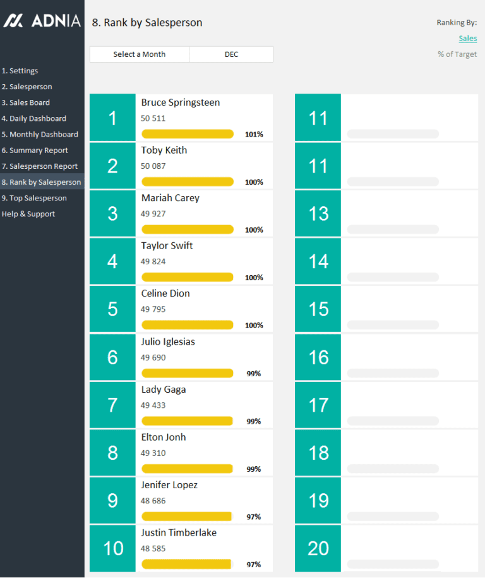Screen dimensions: 485x578
Task: Click Bruce Springsteen's rank 1 tile
Action: coord(112,118)
